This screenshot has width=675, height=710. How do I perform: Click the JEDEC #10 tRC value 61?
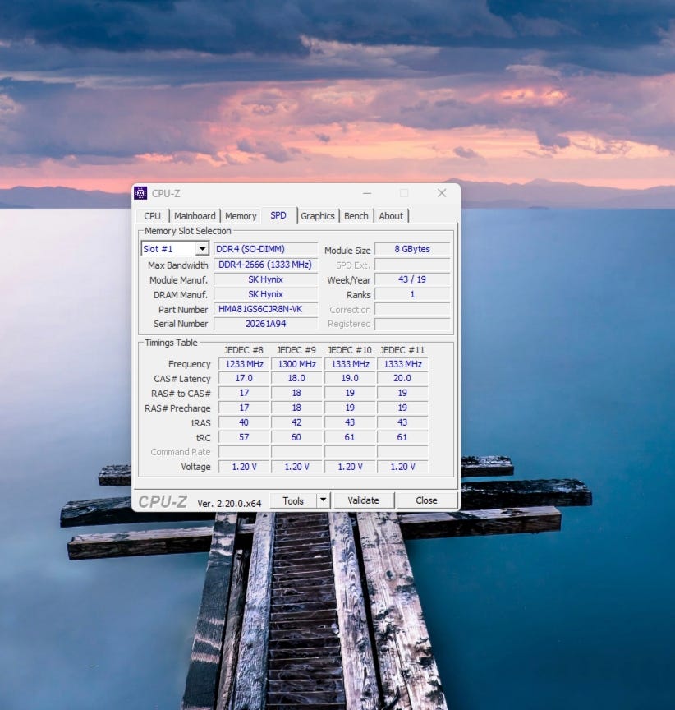coord(350,437)
